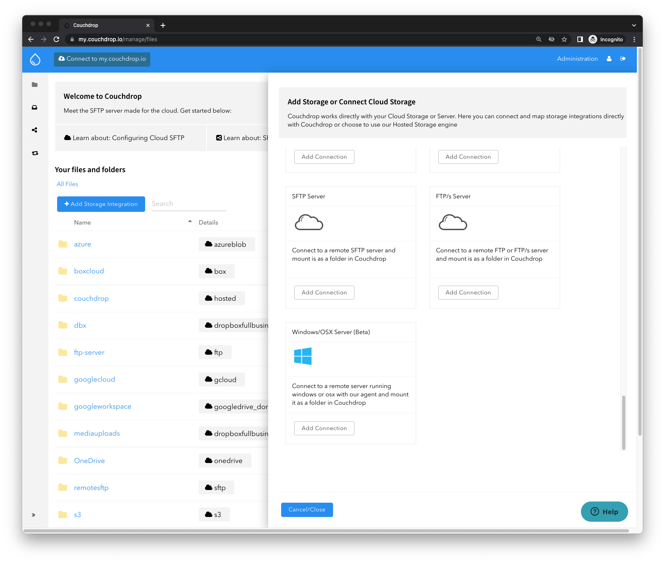This screenshot has height=563, width=665.
Task: Reload the page
Action: tap(56, 39)
